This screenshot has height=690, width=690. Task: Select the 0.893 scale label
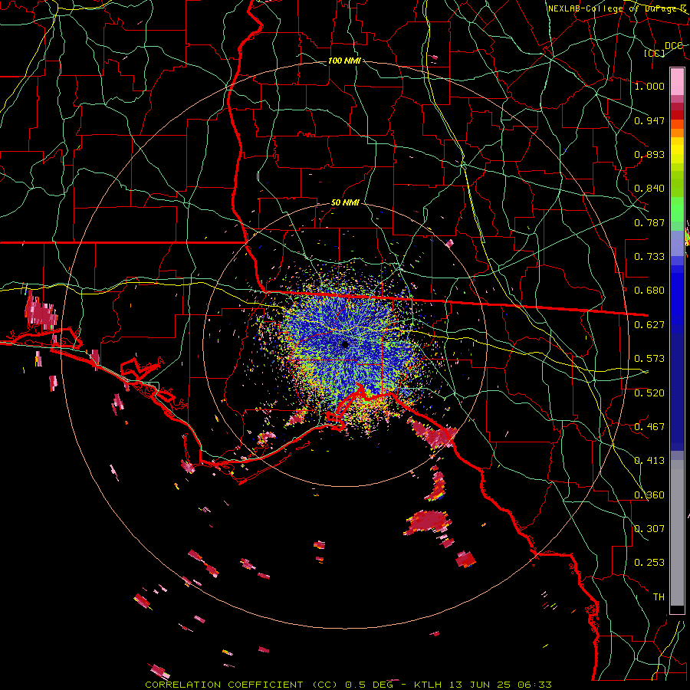tap(649, 154)
